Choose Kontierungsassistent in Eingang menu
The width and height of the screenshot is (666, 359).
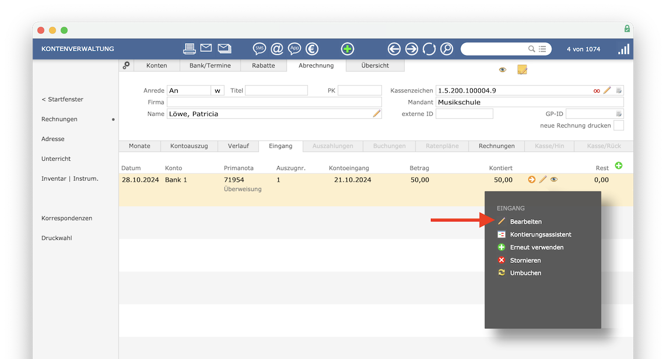coord(541,234)
